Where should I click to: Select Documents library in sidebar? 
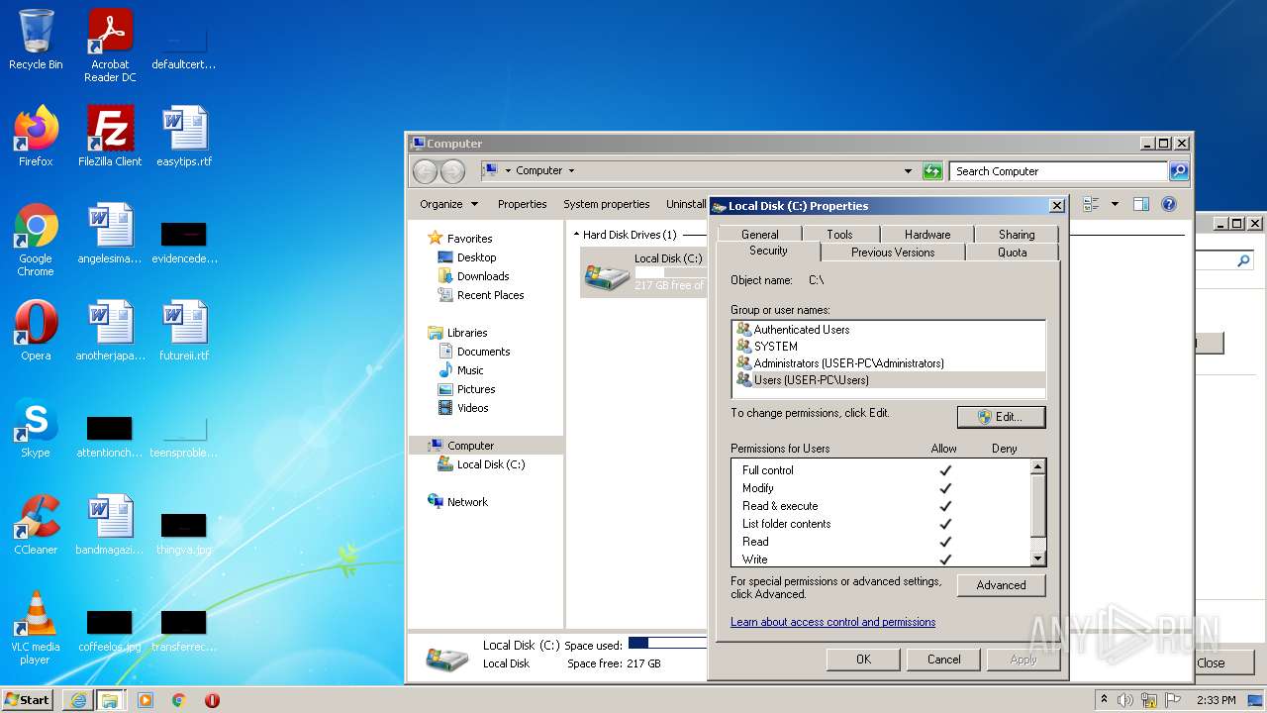[x=482, y=352]
